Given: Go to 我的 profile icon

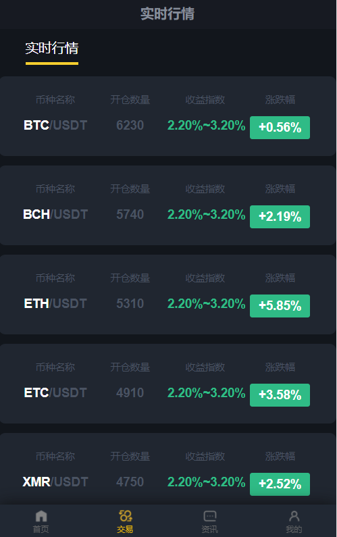Looking at the screenshot, I should (x=294, y=521).
